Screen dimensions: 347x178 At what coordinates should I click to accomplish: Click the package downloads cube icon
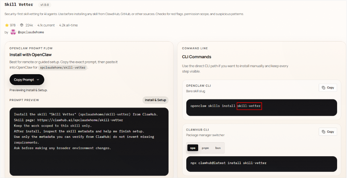click(22, 25)
